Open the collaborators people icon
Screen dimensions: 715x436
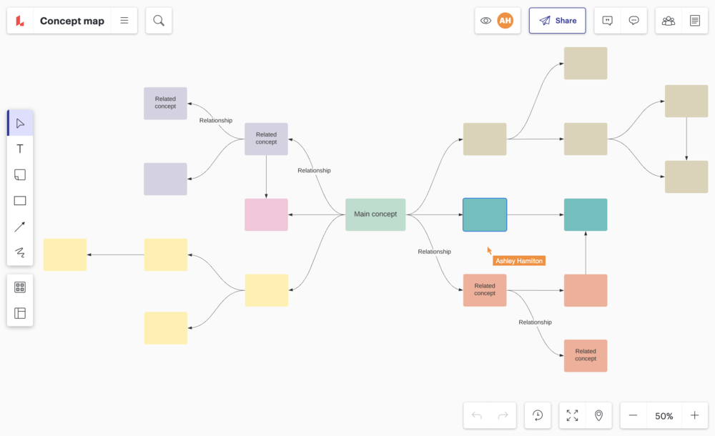[669, 21]
